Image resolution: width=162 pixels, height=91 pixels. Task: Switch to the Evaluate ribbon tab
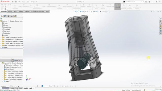pyautogui.click(x=27, y=11)
